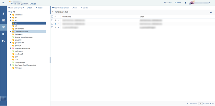Viewport: 215px width, 106px height.
Task: Refresh the user list
Action: coord(211,12)
